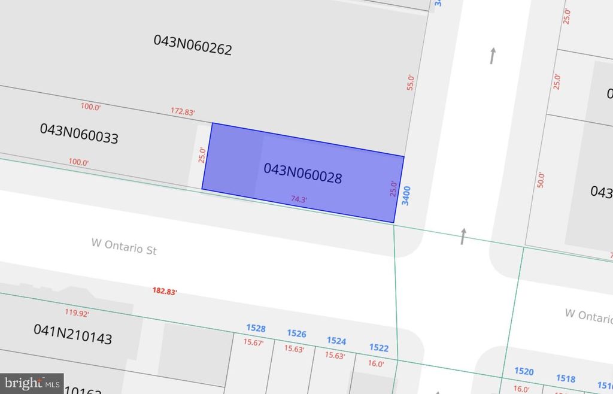
Task: Click the 119.92' lot dimension
Action: click(x=77, y=313)
